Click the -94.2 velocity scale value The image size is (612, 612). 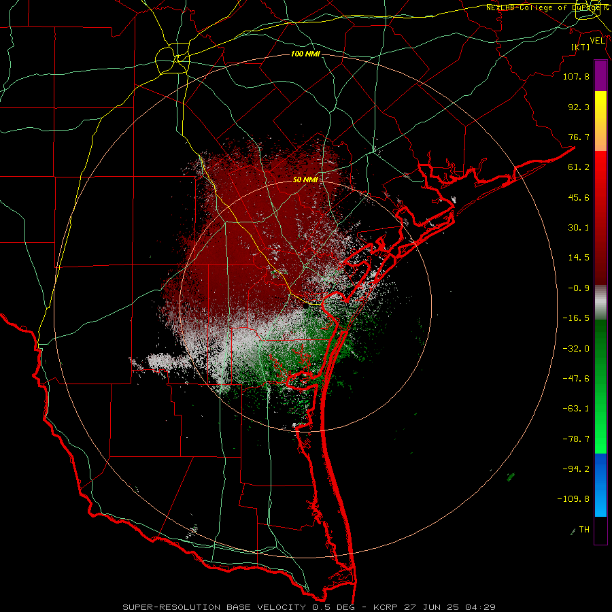click(576, 469)
